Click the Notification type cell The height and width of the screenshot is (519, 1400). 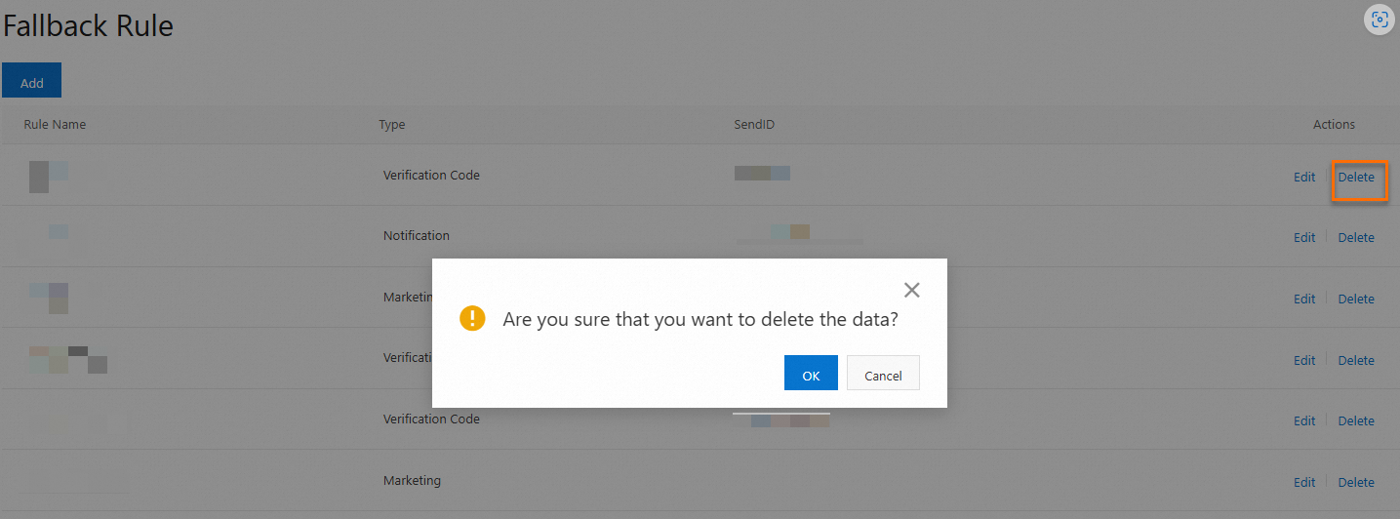417,236
